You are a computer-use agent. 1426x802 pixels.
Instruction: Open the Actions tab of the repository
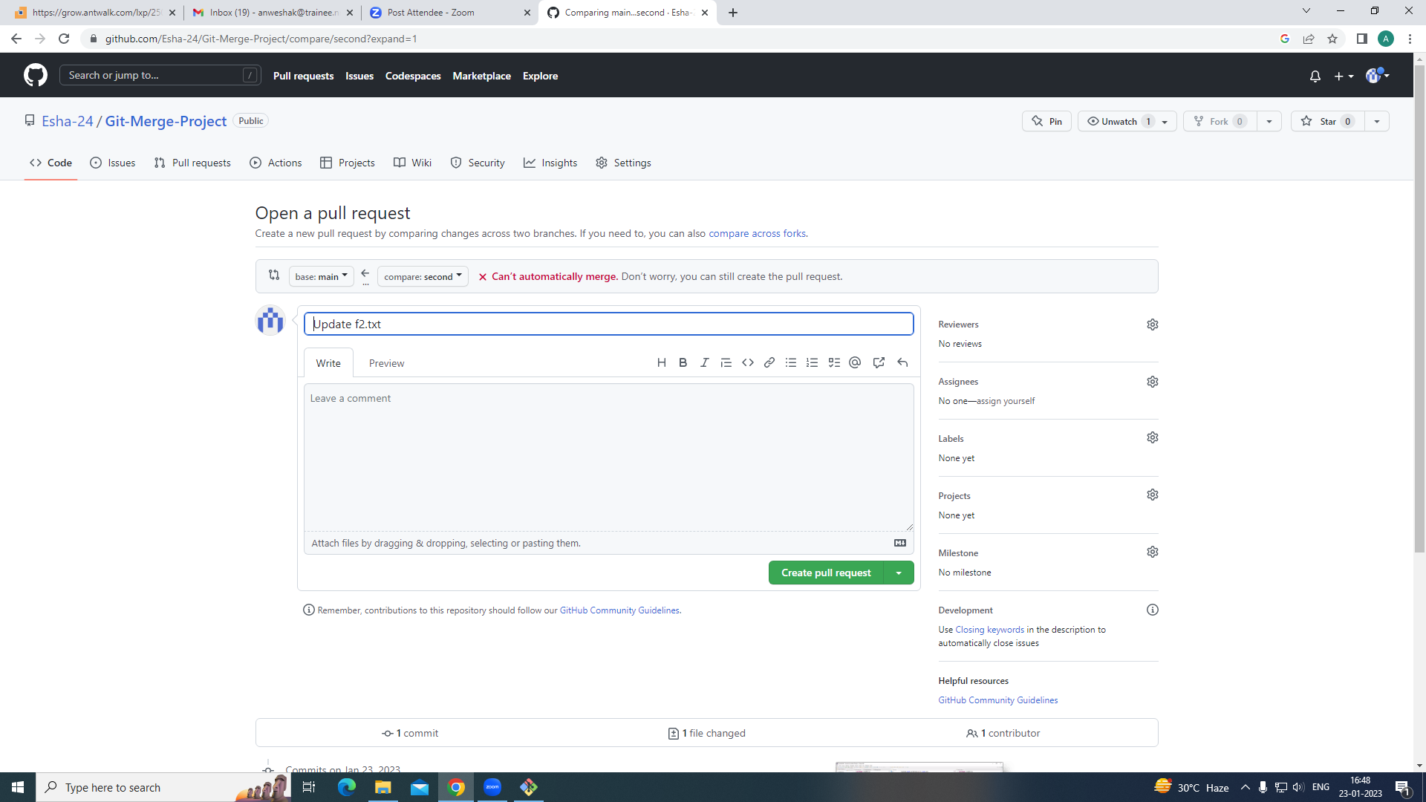click(276, 163)
